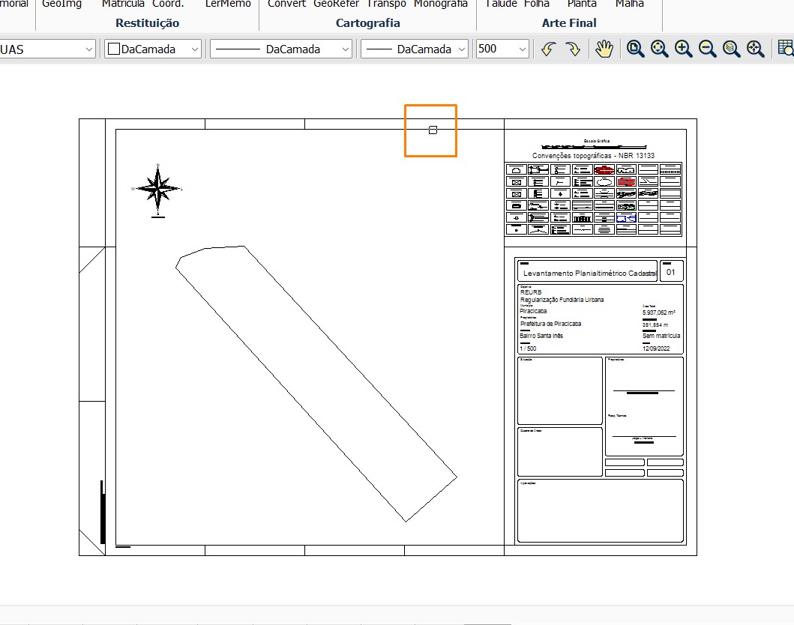Image resolution: width=794 pixels, height=625 pixels.
Task: Select the Pan hand tool
Action: point(604,49)
